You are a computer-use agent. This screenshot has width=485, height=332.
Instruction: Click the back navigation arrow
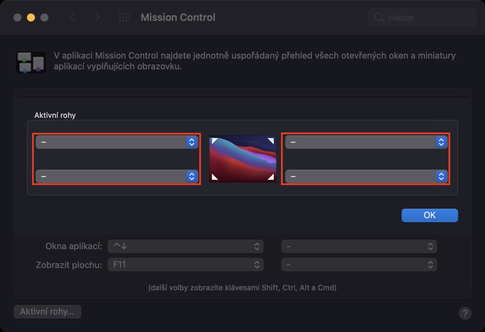(72, 18)
